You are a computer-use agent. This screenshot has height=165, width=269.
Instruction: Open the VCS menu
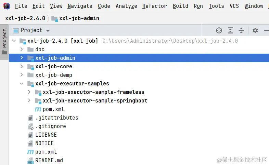point(234,6)
